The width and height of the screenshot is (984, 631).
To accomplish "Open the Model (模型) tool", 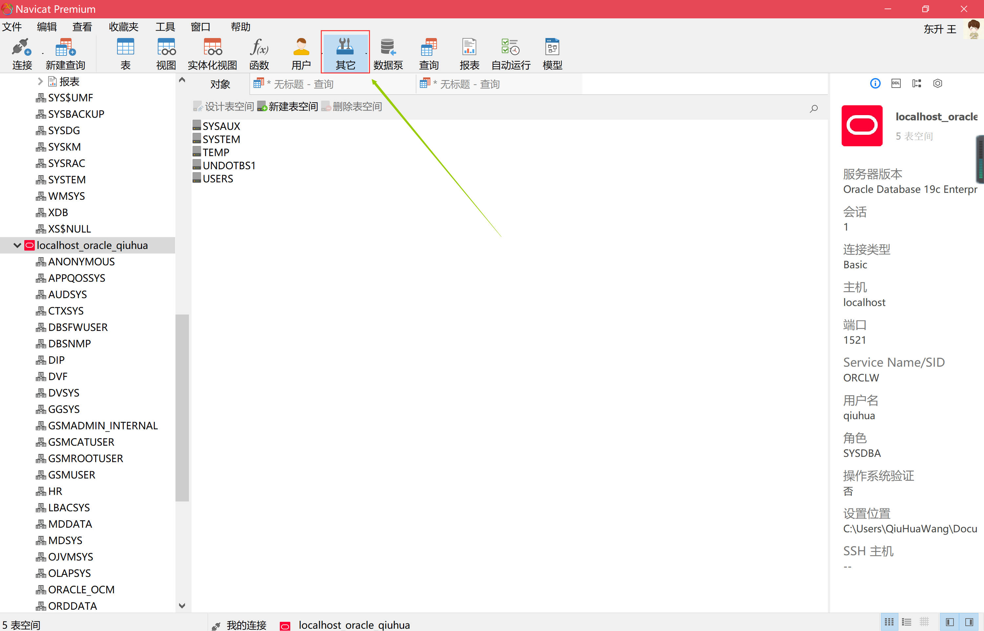I will (552, 54).
